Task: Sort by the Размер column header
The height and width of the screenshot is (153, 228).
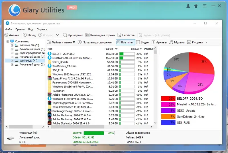Action: [109, 49]
